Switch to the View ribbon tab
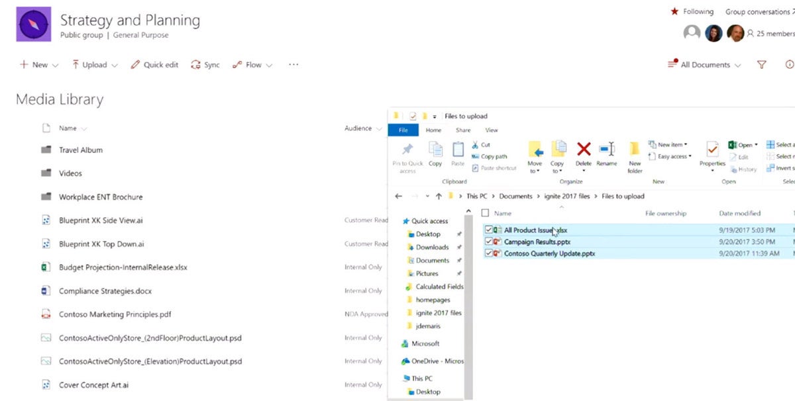Viewport: 795px width, 401px height. click(x=492, y=130)
